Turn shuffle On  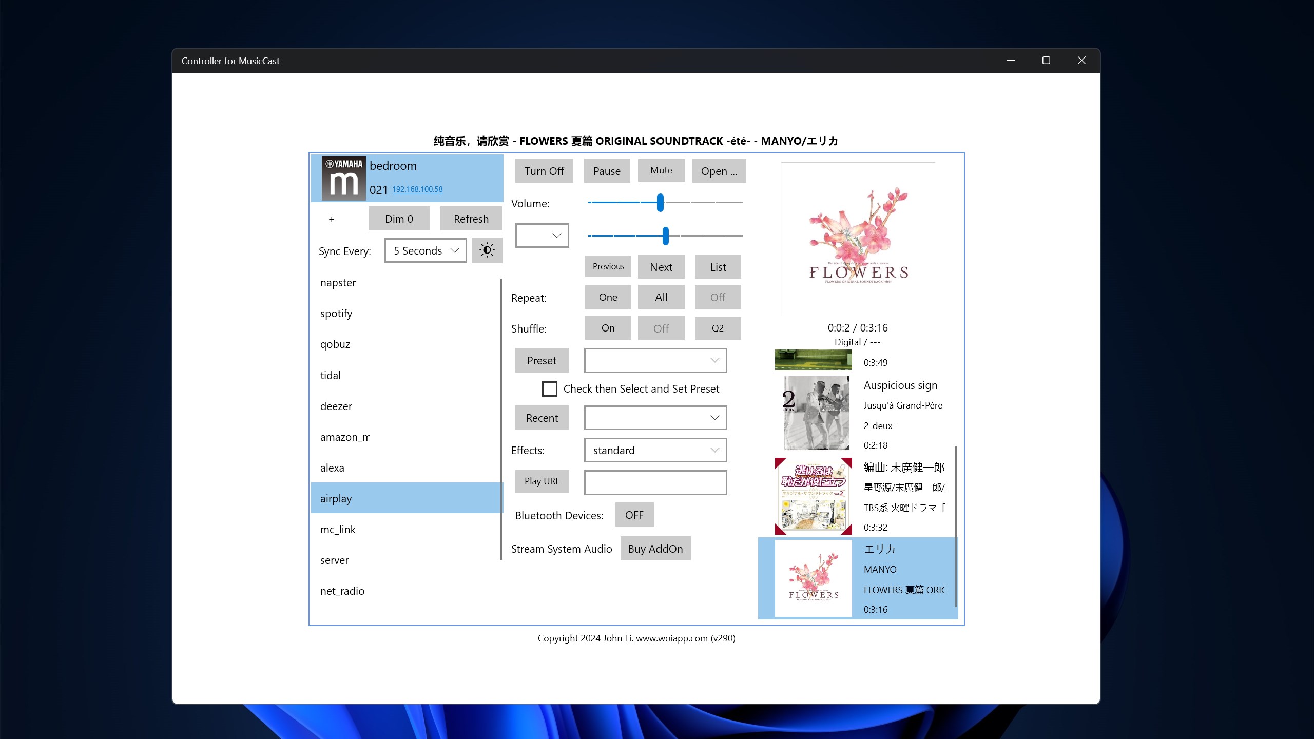(608, 328)
